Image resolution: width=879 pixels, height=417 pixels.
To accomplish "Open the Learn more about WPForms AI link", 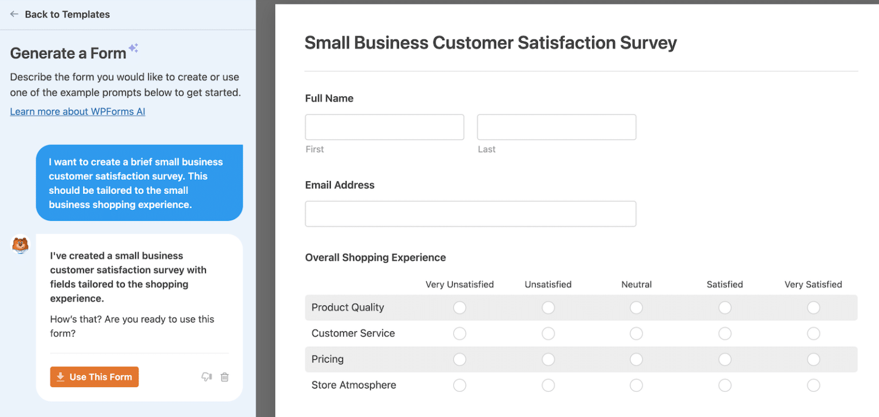I will pos(77,112).
